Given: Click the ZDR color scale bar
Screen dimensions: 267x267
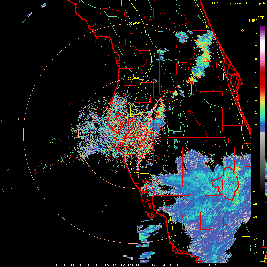Looking at the screenshot, I should pos(262,132).
